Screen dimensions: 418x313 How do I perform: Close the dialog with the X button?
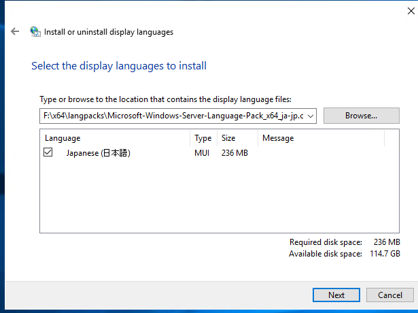411,11
